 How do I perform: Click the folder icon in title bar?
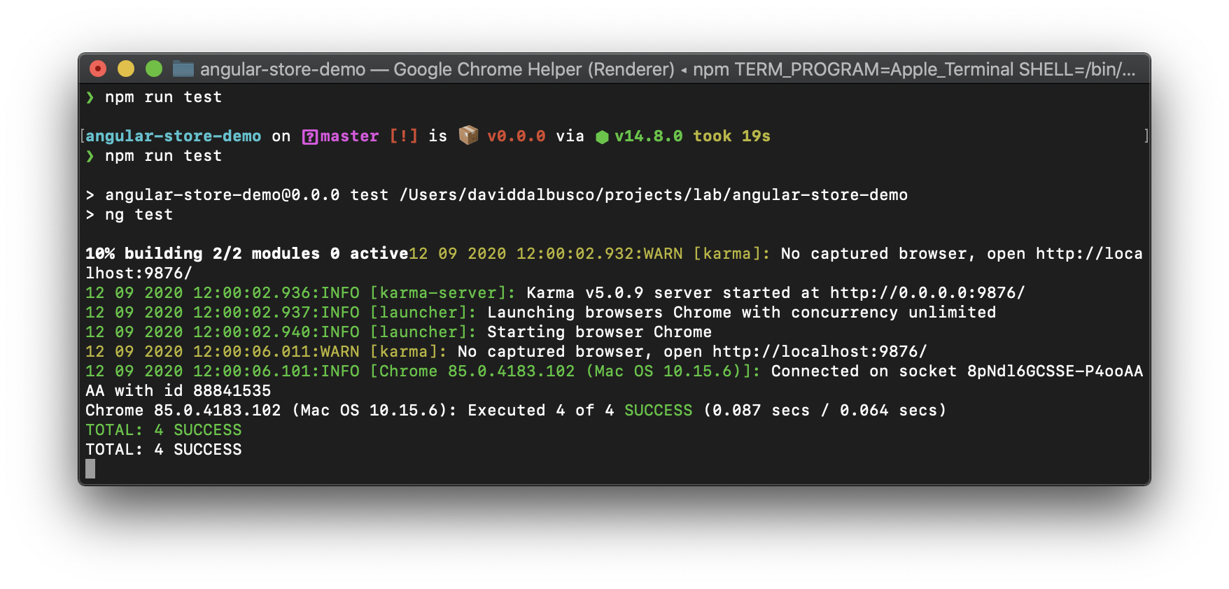[x=183, y=69]
